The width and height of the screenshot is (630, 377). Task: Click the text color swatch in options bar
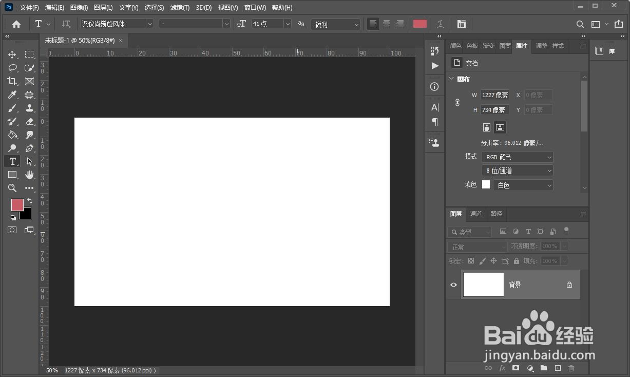pos(420,24)
